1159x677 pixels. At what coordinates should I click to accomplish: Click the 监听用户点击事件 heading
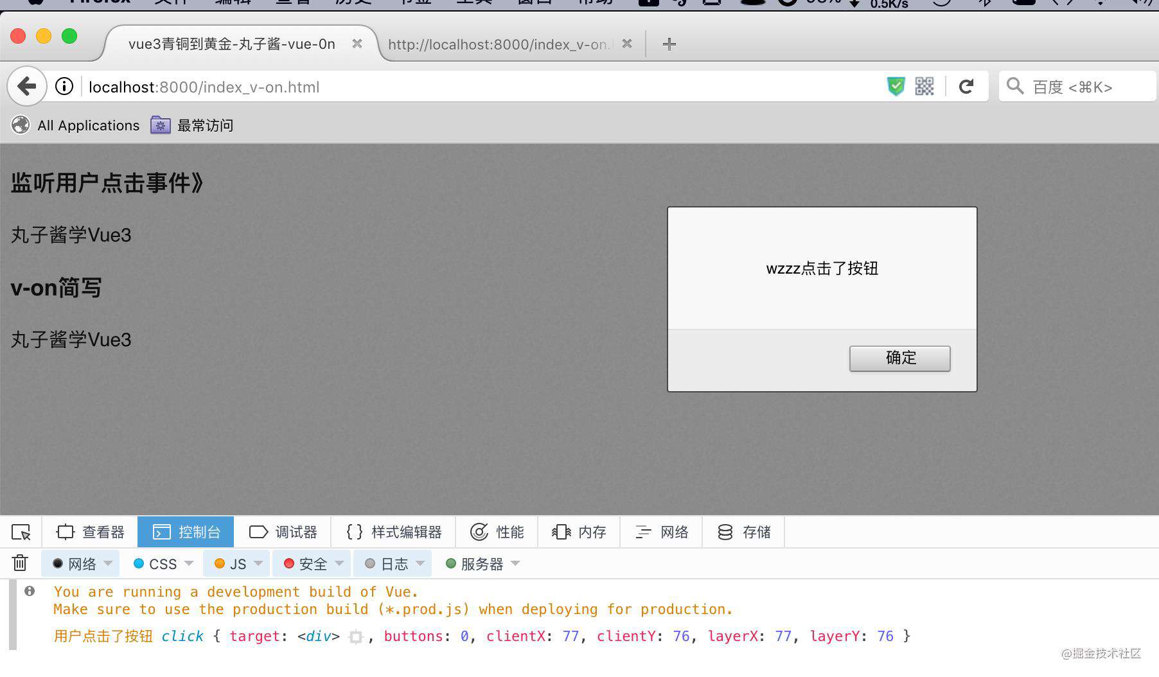point(107,183)
